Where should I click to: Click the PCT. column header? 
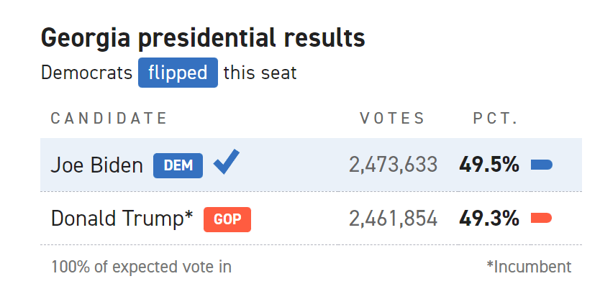[495, 119]
